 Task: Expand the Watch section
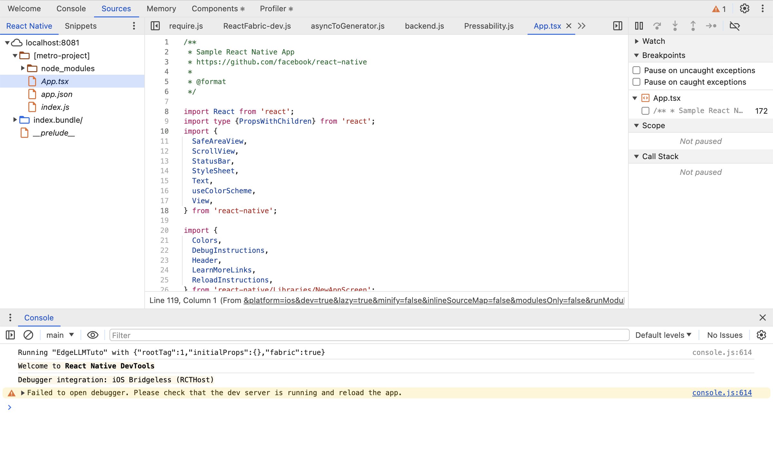pos(637,41)
